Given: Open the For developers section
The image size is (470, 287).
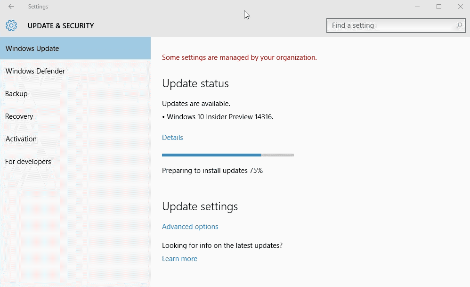Looking at the screenshot, I should pos(75,162).
